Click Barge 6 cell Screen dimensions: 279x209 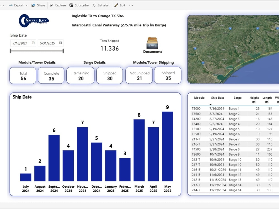(x=234, y=134)
